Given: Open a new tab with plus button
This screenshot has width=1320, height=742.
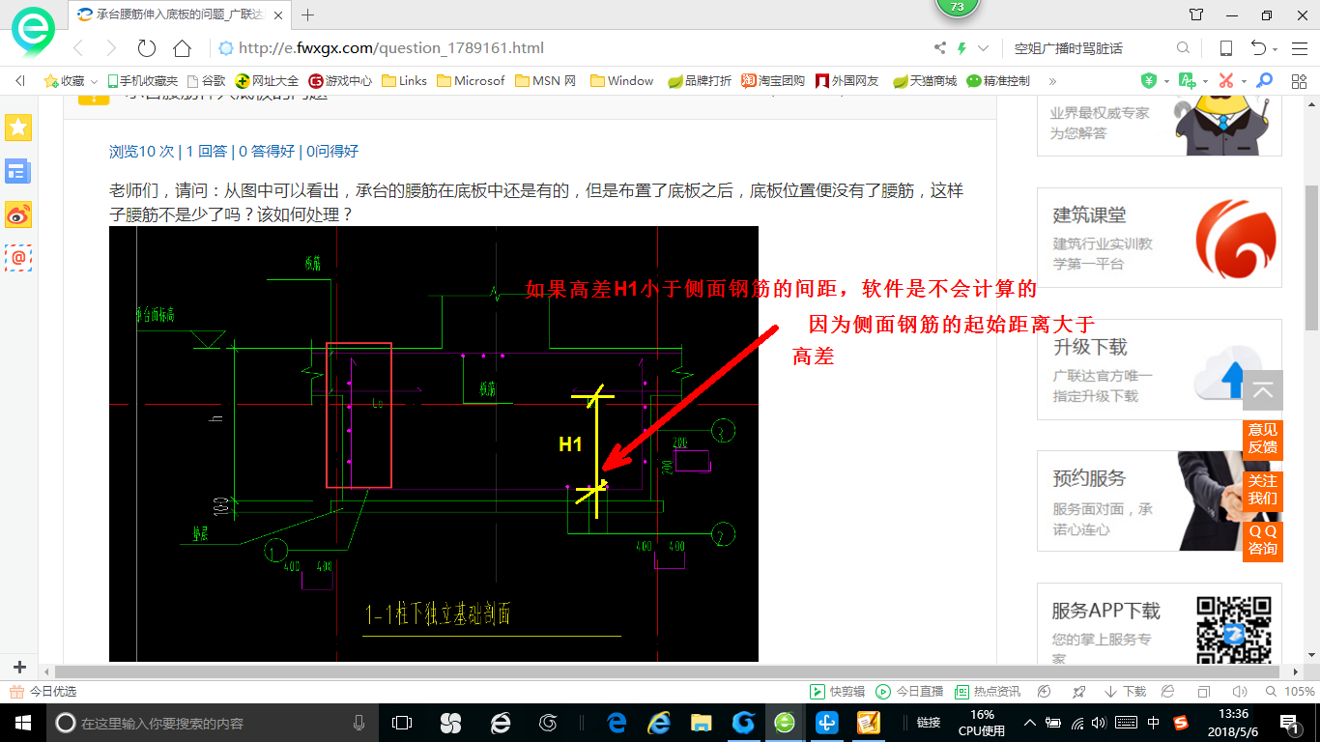Looking at the screenshot, I should [x=308, y=14].
